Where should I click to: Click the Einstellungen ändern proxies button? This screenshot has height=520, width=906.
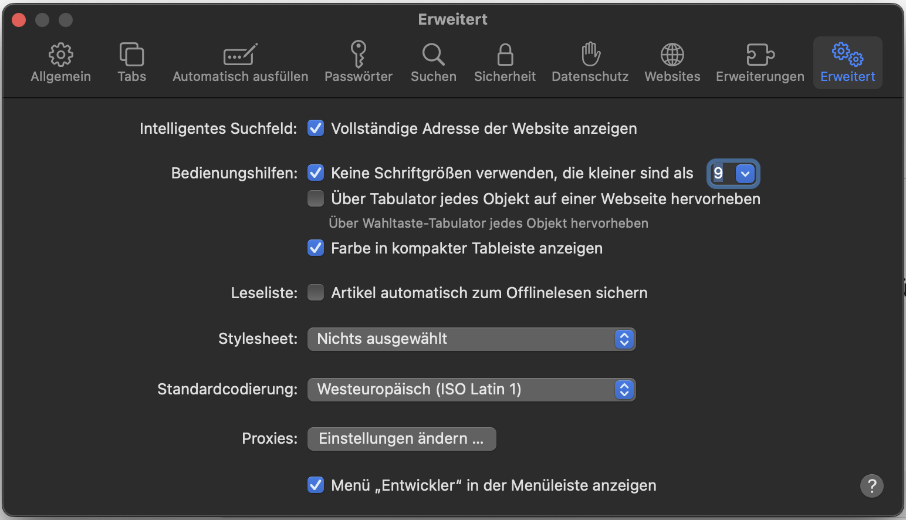(x=401, y=439)
